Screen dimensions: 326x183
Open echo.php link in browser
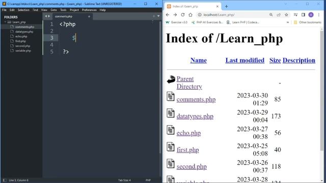click(x=188, y=133)
